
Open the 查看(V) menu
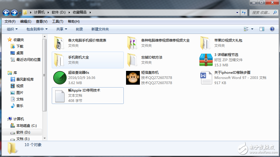point(42,22)
